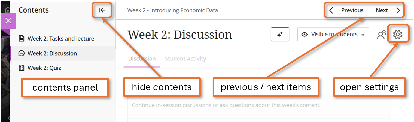Screen dimensions: 414x122
Task: Switch to the Student Activity tab
Action: [185, 59]
